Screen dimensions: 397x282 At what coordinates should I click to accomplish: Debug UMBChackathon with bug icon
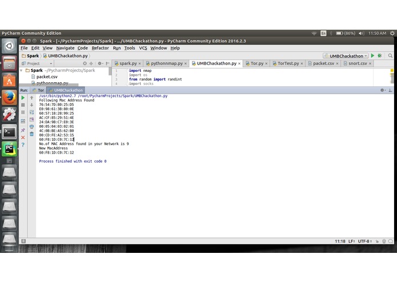(379, 55)
